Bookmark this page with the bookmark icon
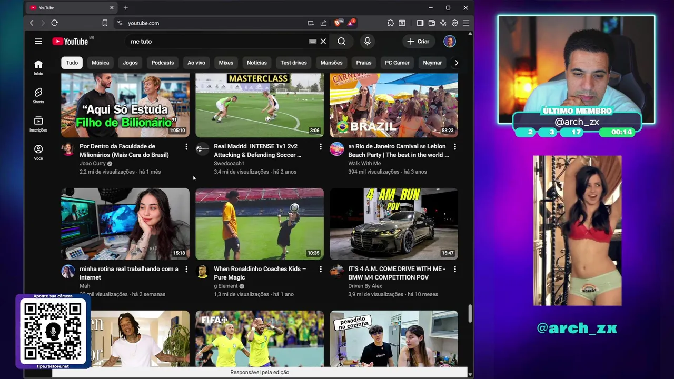Image resolution: width=674 pixels, height=379 pixels. [105, 23]
